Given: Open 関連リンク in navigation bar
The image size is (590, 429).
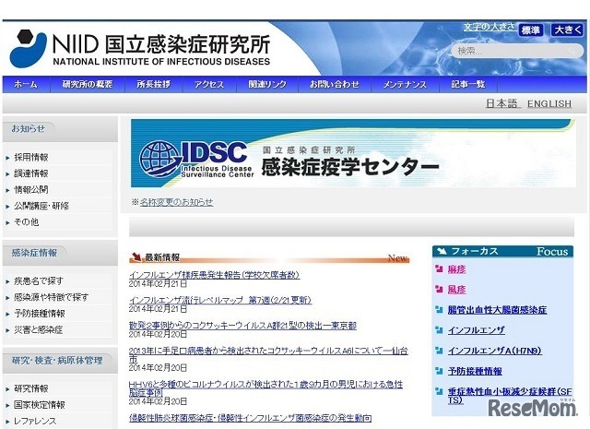Looking at the screenshot, I should point(267,84).
